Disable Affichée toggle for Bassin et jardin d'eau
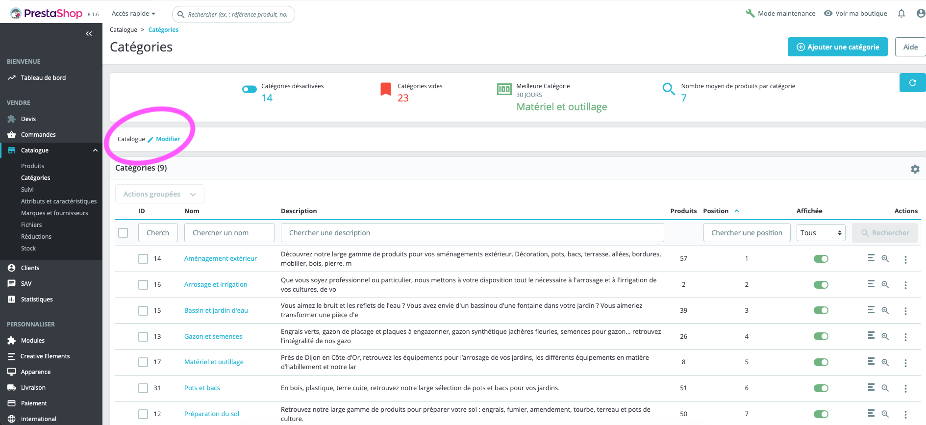 [x=821, y=310]
